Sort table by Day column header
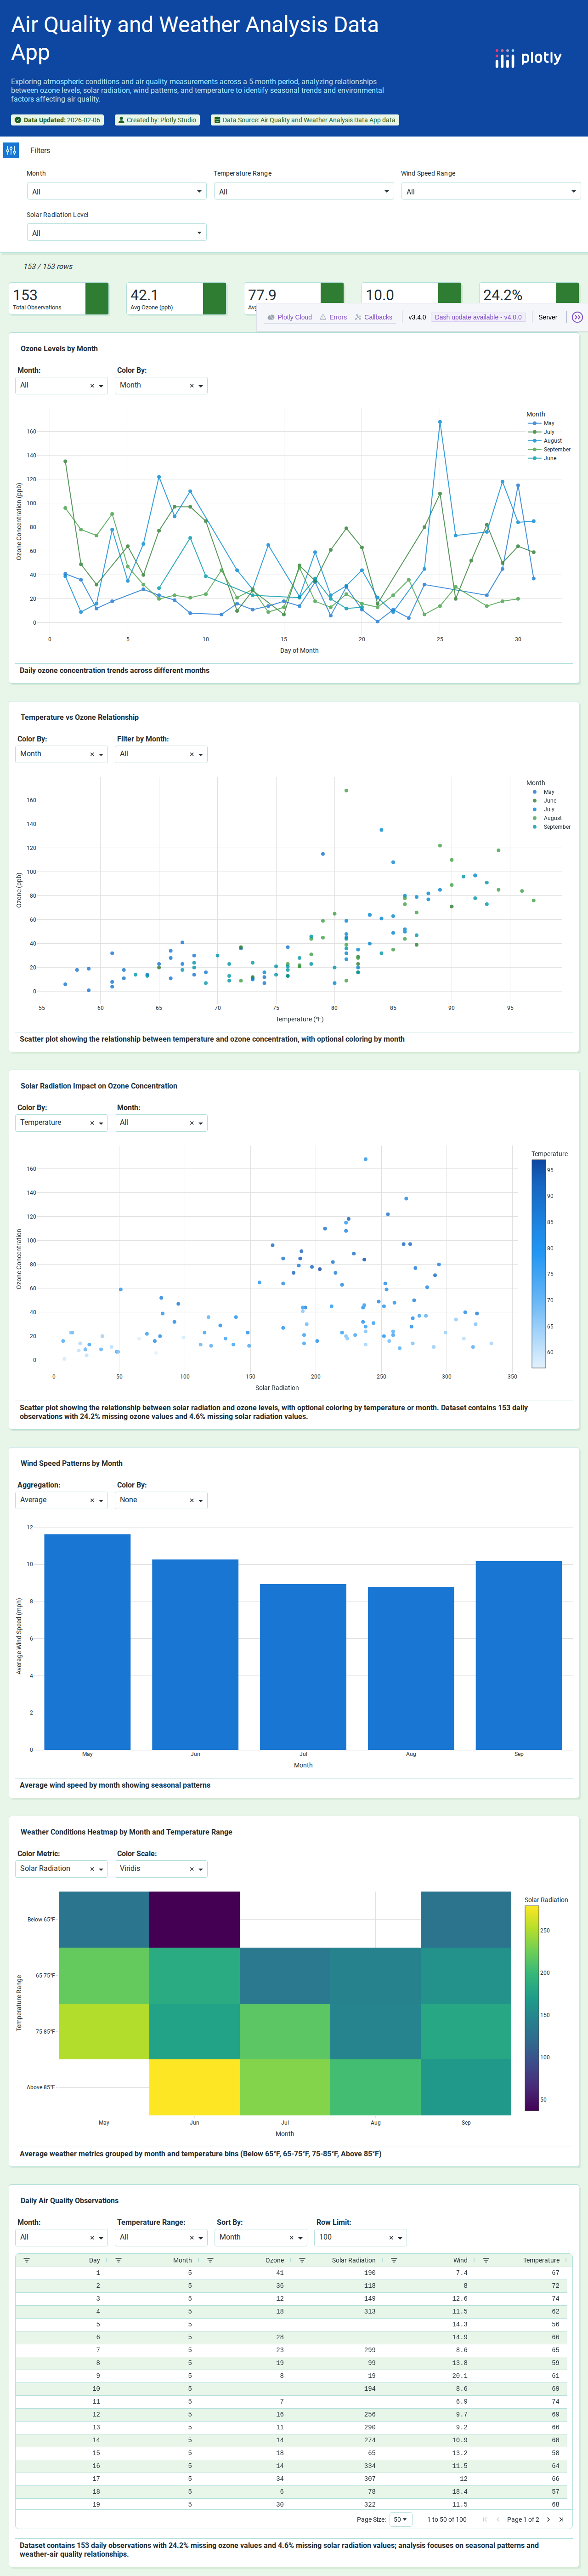The height and width of the screenshot is (2576, 588). 94,2260
